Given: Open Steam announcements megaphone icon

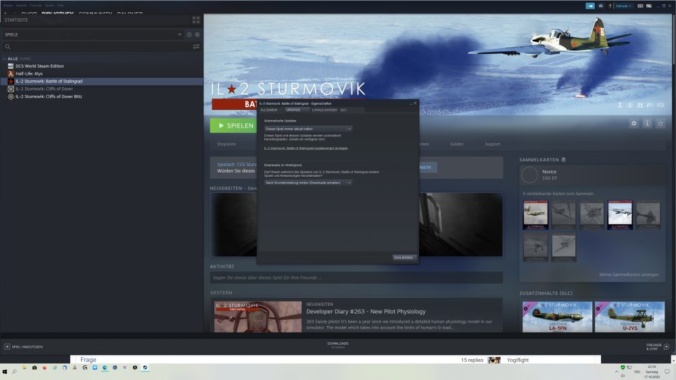Looking at the screenshot, I should pyautogui.click(x=590, y=6).
